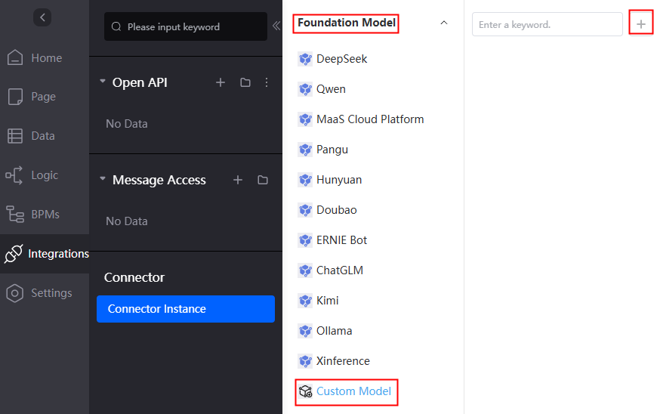657x414 pixels.
Task: Click the Kimi model icon
Action: 305,301
